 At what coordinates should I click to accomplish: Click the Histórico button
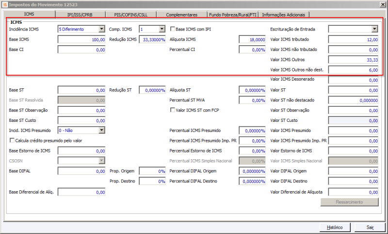point(335,227)
